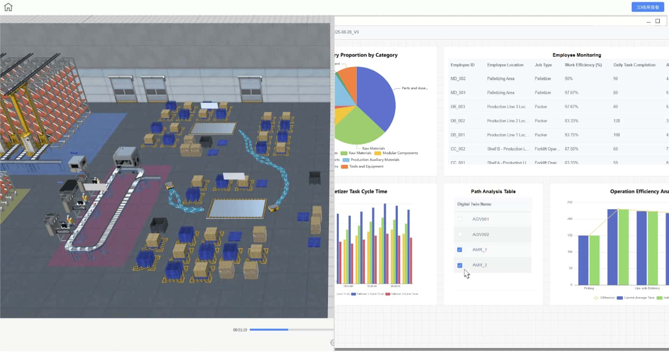Click the Tools and Equipment legend marker
Image resolution: width=669 pixels, height=354 pixels.
point(345,166)
